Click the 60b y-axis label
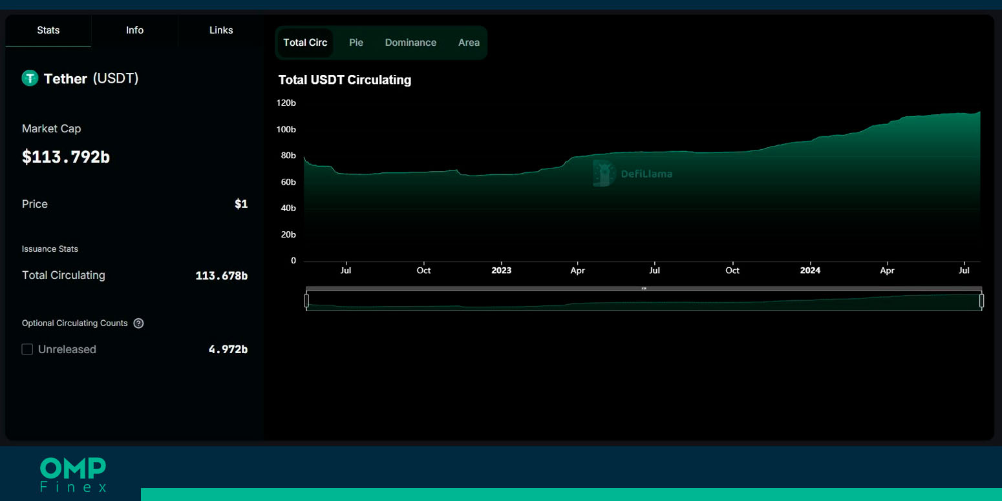1002x501 pixels. [288, 182]
